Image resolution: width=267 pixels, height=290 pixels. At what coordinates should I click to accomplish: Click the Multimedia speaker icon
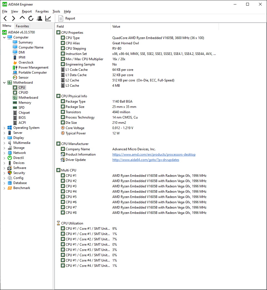point(9,143)
